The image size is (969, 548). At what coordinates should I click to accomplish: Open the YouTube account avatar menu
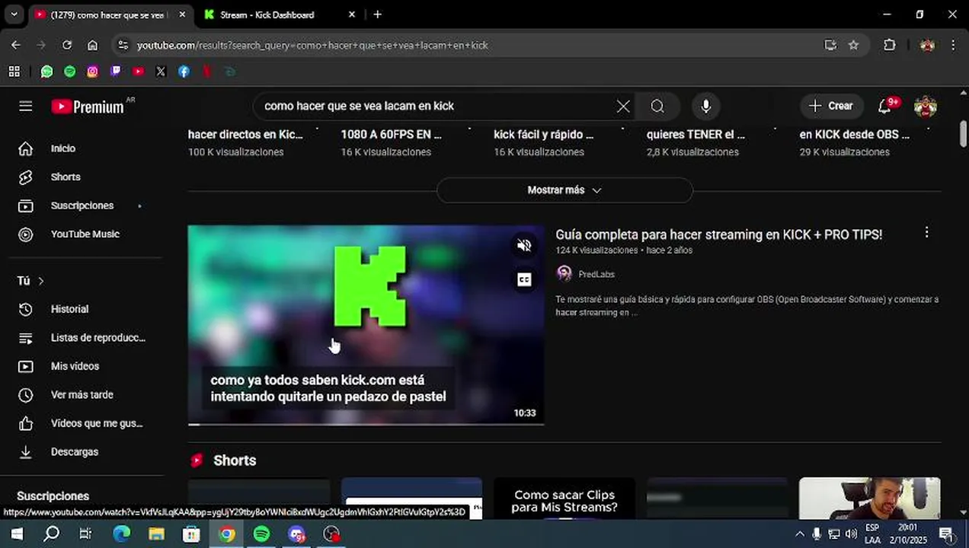pos(925,106)
